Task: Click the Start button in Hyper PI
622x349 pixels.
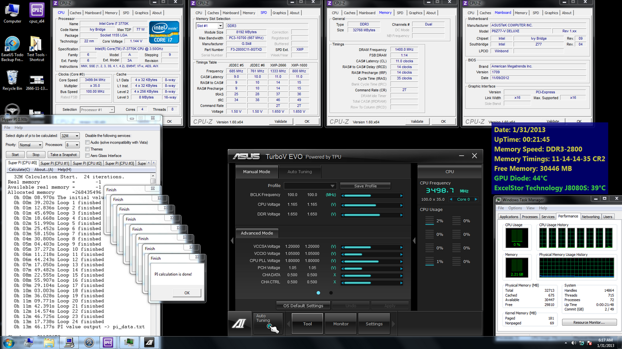Action: click(x=15, y=155)
